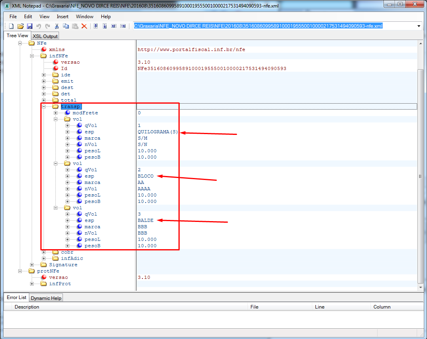Open the Insert menu
The image size is (427, 339).
63,17
